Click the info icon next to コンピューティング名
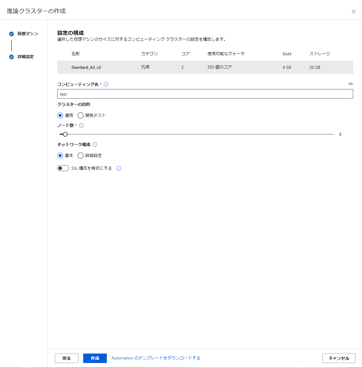 [x=106, y=84]
